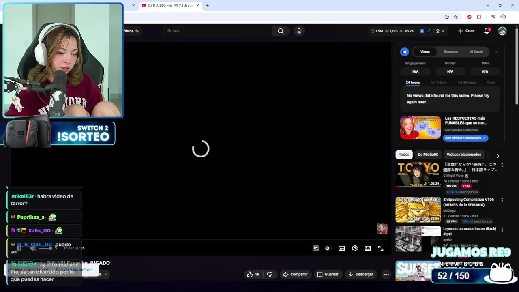Open options for Leyendo comentarios en tiktok video

click(502, 230)
